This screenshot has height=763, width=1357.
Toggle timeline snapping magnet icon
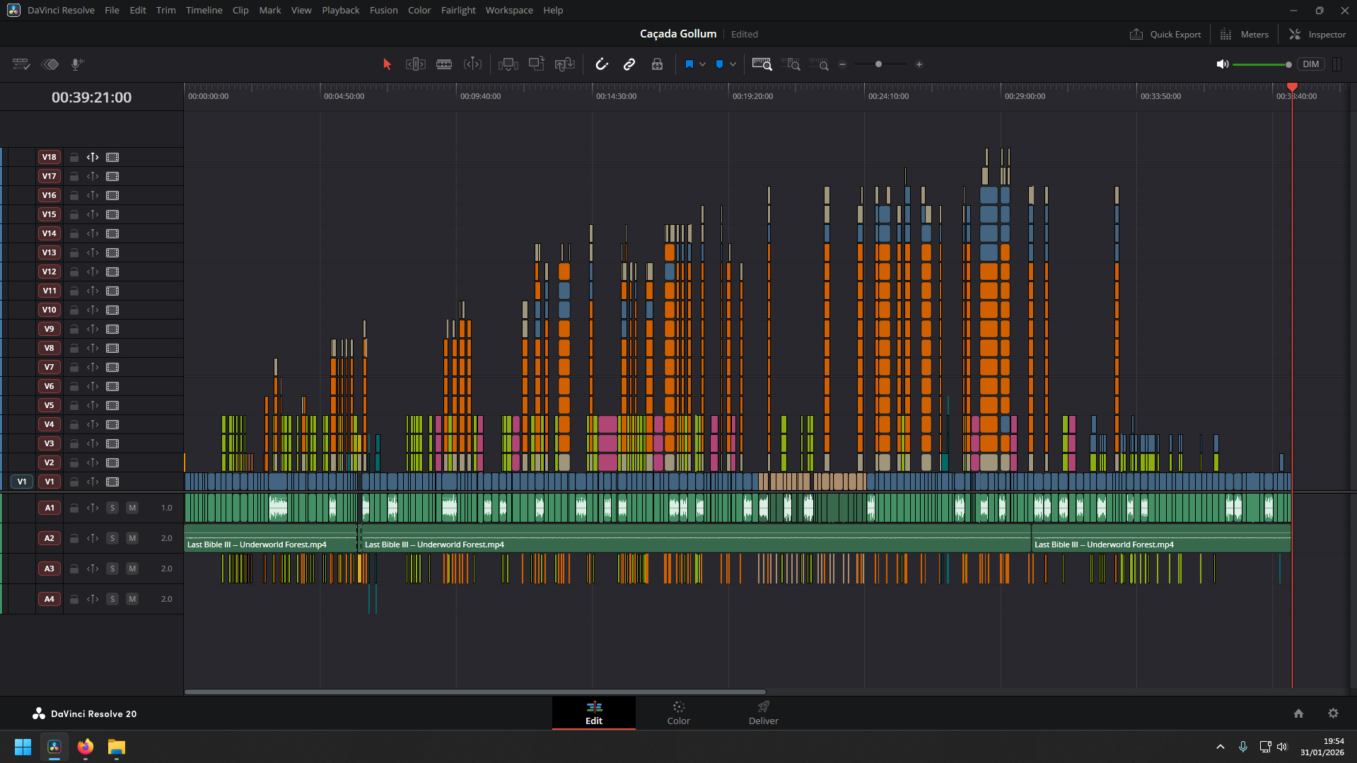click(602, 64)
